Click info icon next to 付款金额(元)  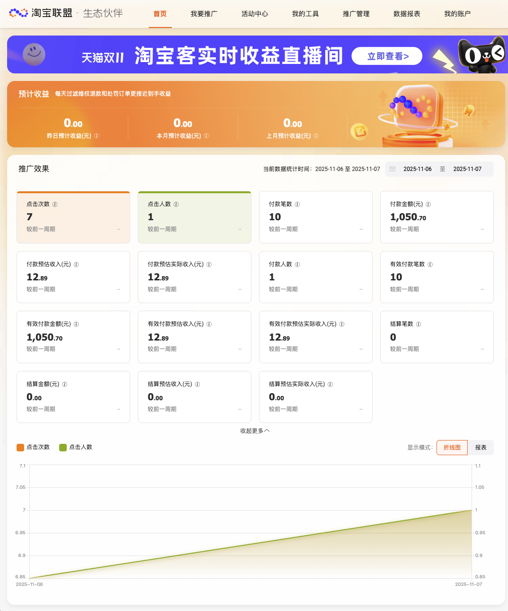(428, 205)
